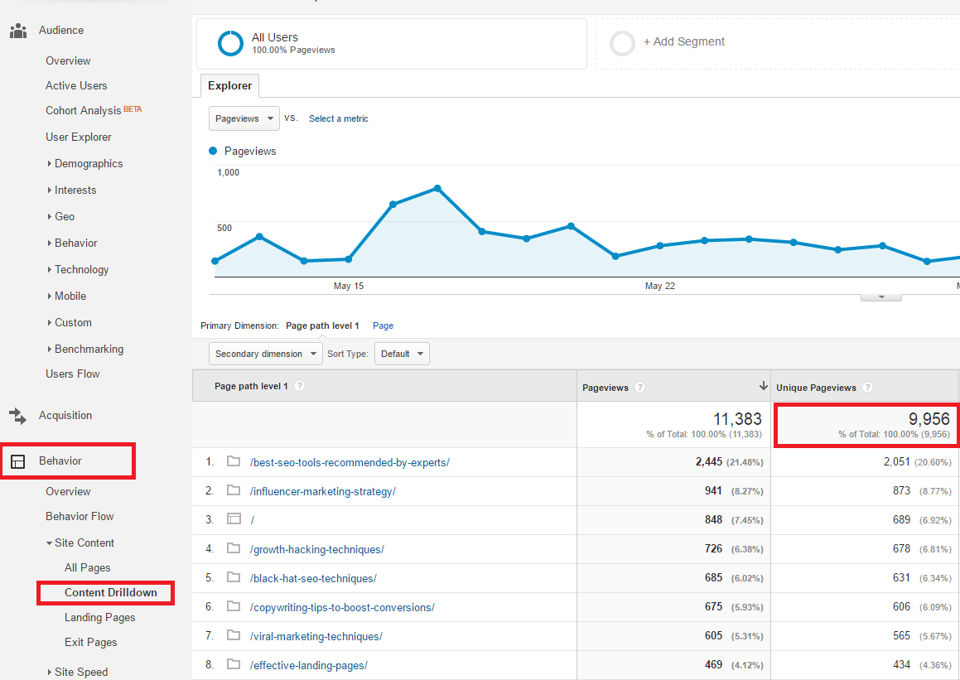This screenshot has width=960, height=680.
Task: Select the Explorer tab
Action: coord(229,86)
